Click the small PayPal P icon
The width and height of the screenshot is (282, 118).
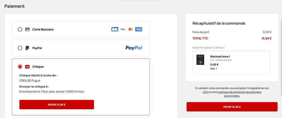click(x=27, y=48)
